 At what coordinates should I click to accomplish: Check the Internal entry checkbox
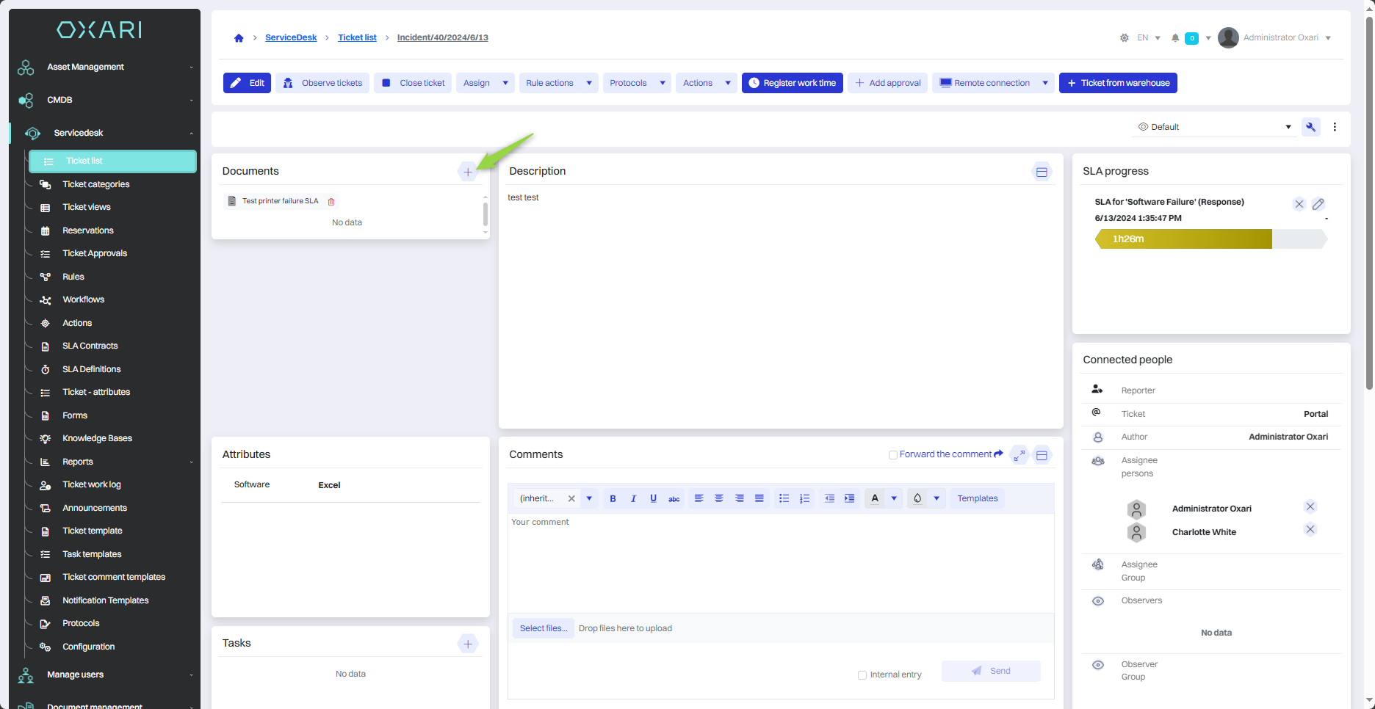coord(862,675)
